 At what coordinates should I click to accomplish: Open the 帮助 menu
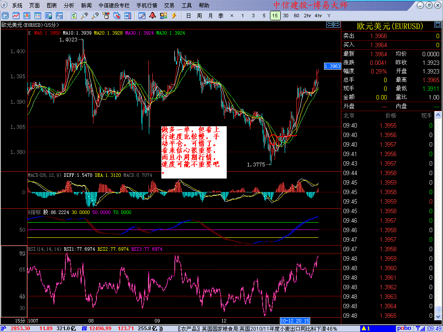(x=204, y=5)
